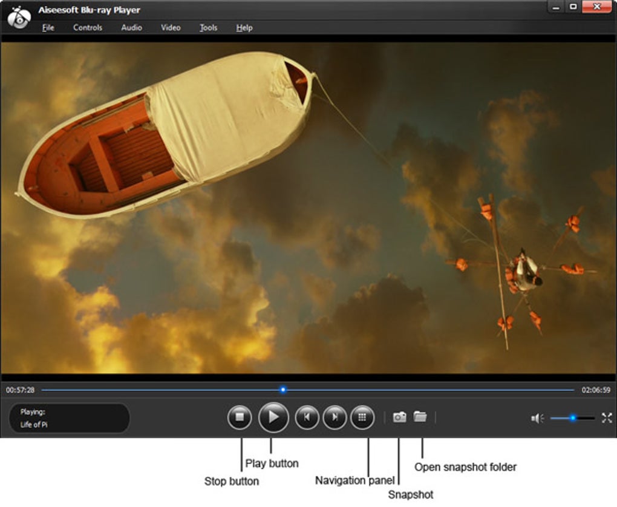This screenshot has width=617, height=507.
Task: Open the Controls menu
Action: (x=87, y=28)
